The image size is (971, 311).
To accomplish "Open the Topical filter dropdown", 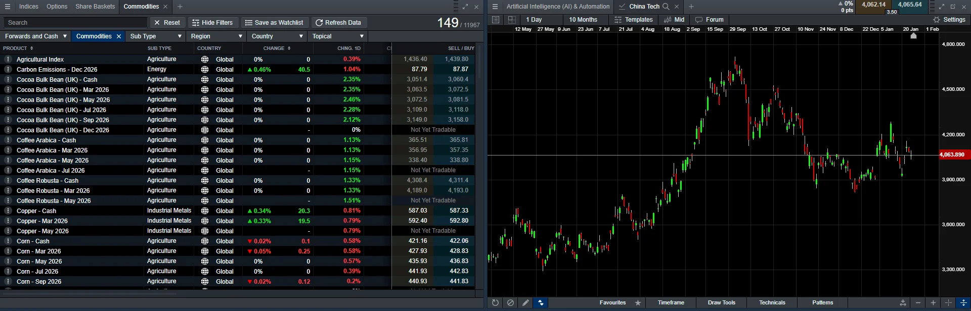I will 338,36.
